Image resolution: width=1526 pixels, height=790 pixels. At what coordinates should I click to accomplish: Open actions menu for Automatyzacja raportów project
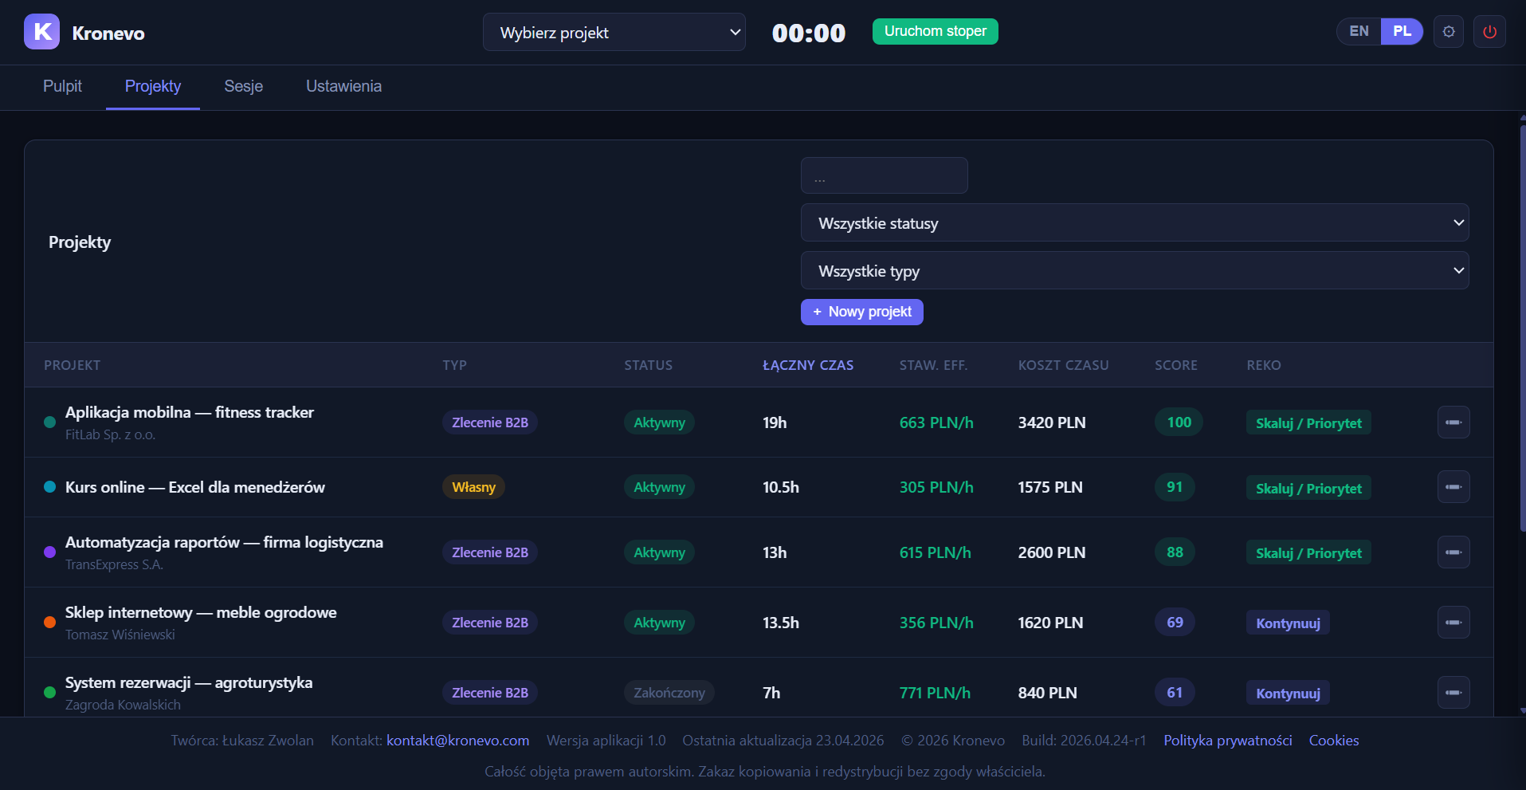click(x=1453, y=552)
